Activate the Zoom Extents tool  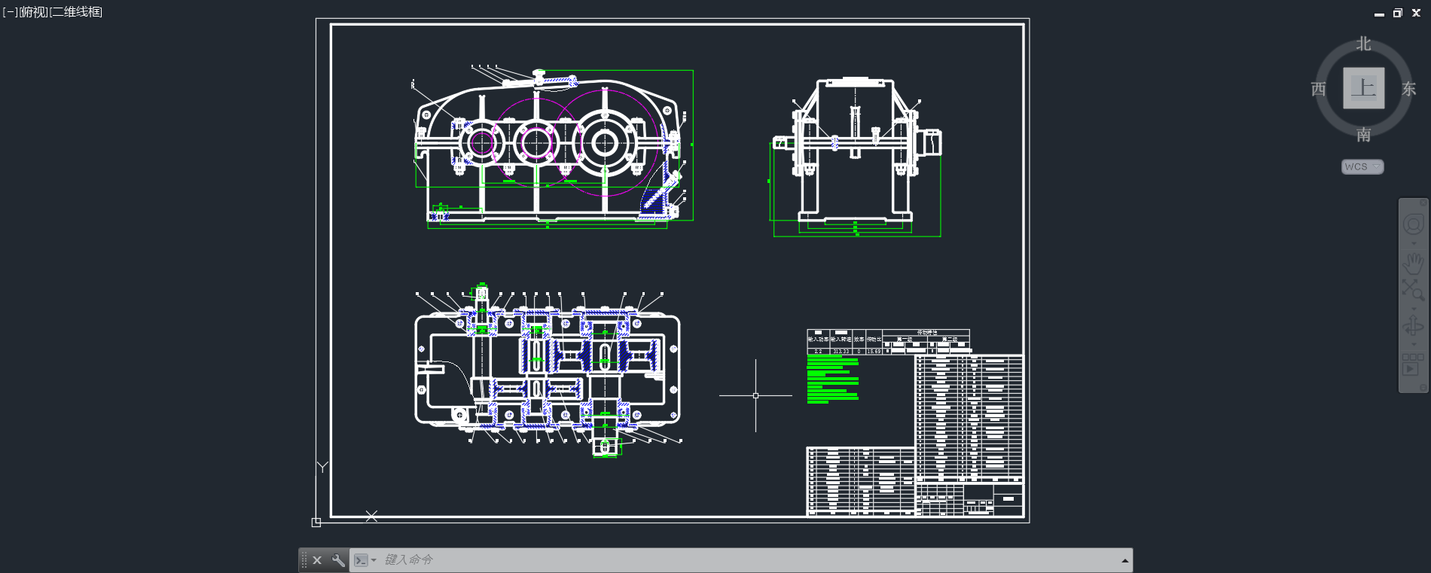(x=1412, y=289)
